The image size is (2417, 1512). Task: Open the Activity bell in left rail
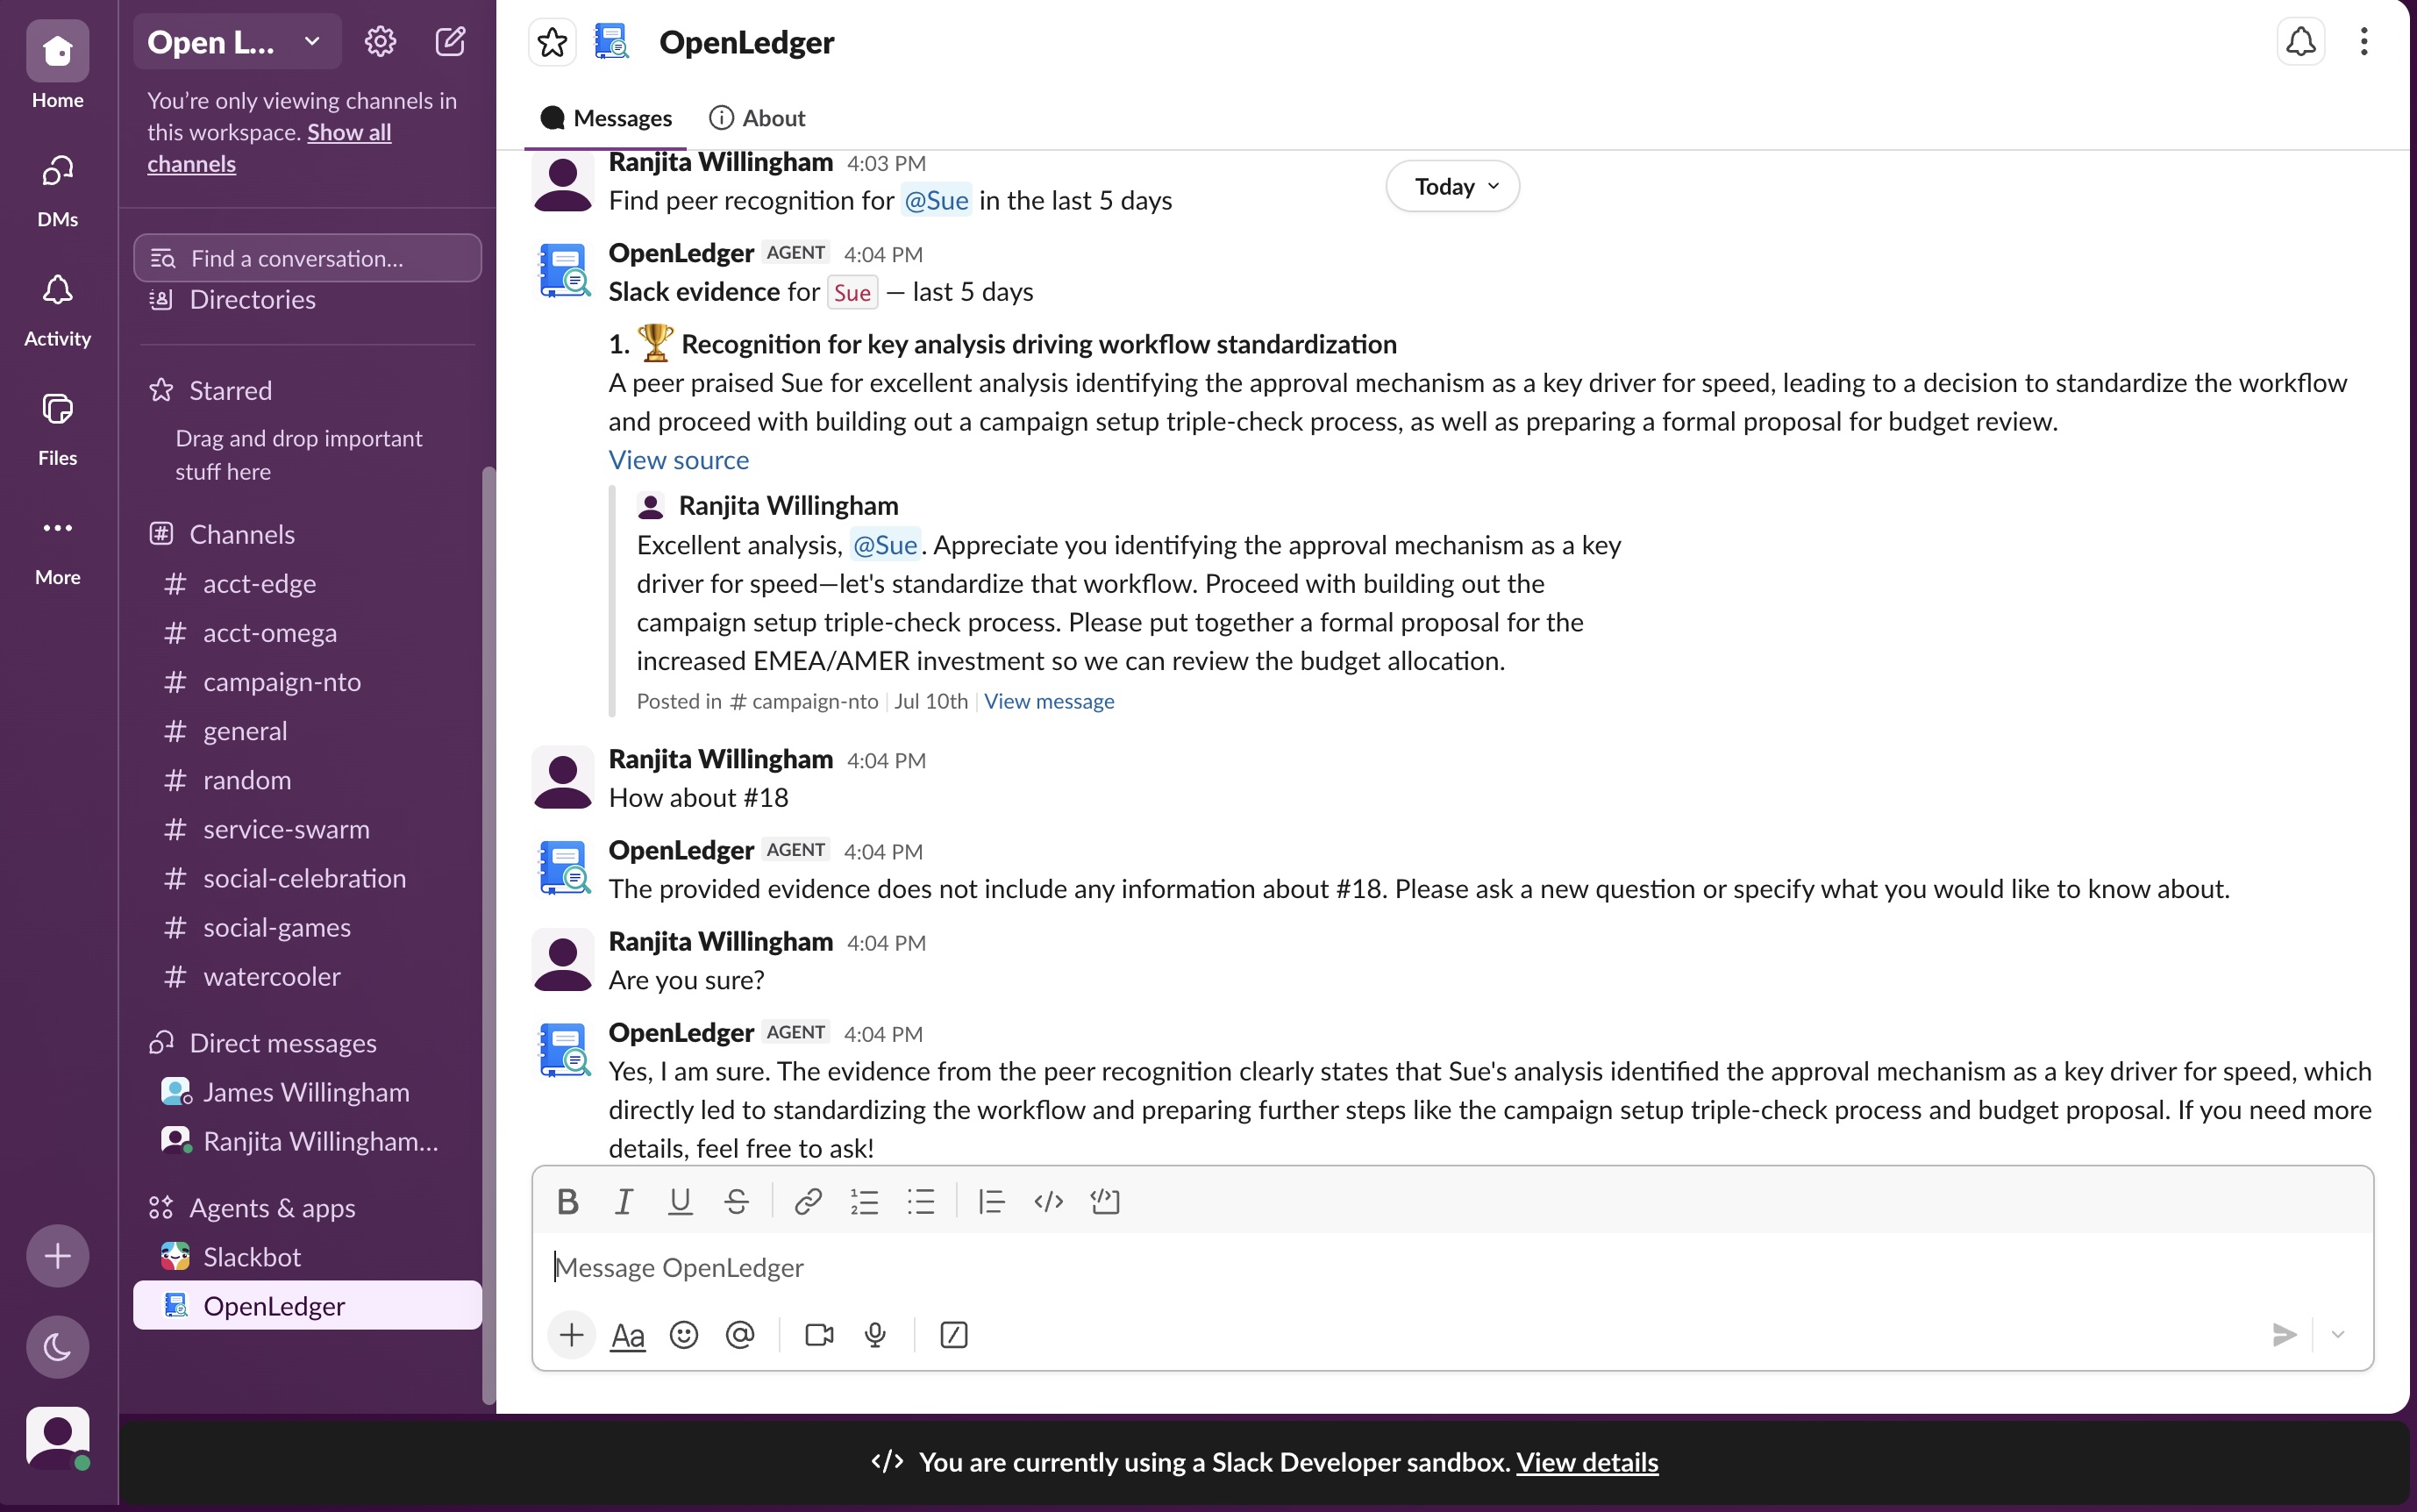click(57, 309)
